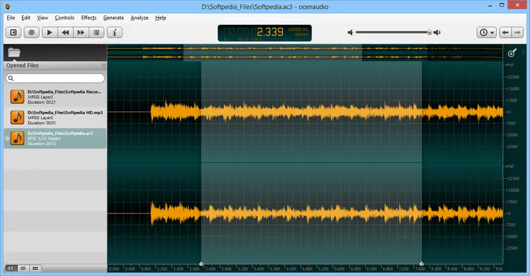Click the Opened Files panel grip handle
The width and height of the screenshot is (530, 276).
tap(104, 65)
